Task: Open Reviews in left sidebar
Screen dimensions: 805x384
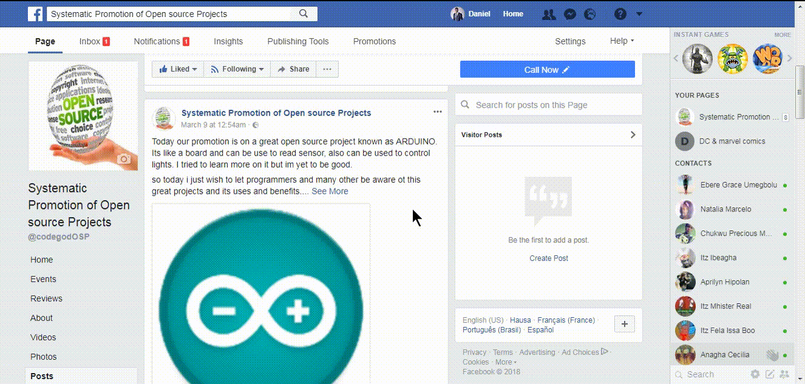Action: 46,298
